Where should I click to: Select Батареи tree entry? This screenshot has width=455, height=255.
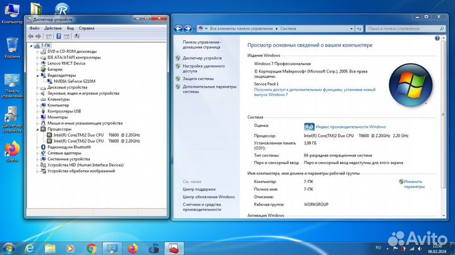click(55, 69)
